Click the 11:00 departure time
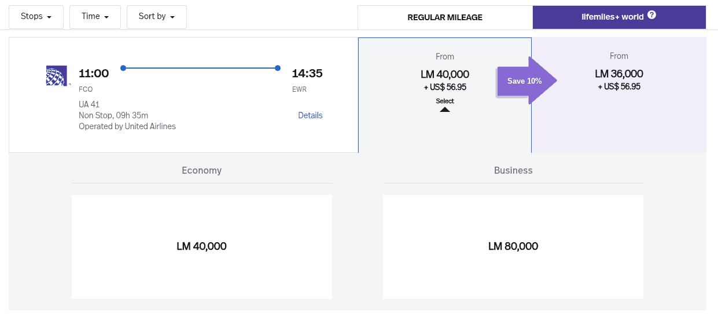The width and height of the screenshot is (718, 319). coord(94,73)
